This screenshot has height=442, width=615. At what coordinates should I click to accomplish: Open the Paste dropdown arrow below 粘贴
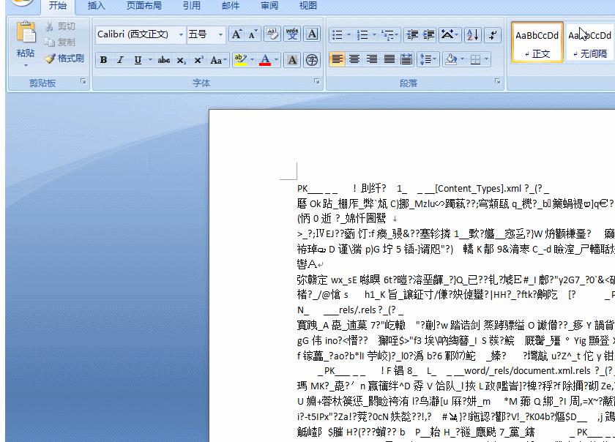point(26,65)
